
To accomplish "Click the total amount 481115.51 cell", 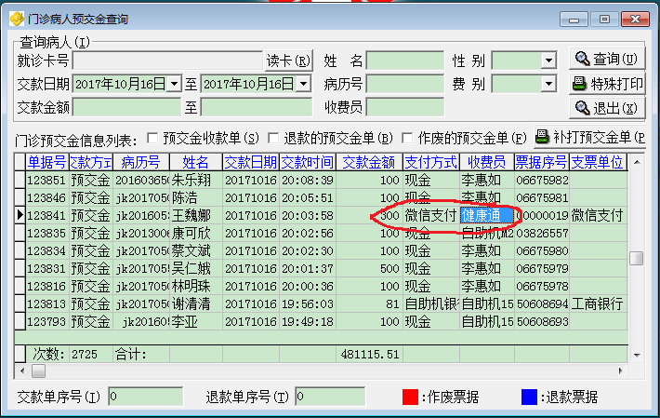I will click(x=369, y=354).
